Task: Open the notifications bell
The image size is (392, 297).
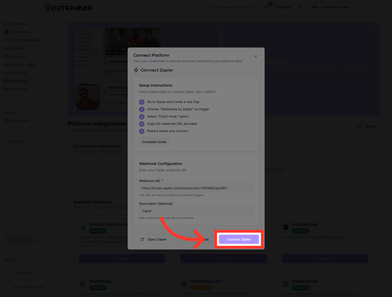Action: (266, 7)
